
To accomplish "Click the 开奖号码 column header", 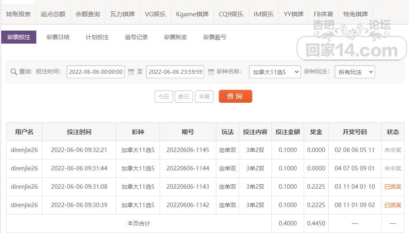I will pos(355,132).
